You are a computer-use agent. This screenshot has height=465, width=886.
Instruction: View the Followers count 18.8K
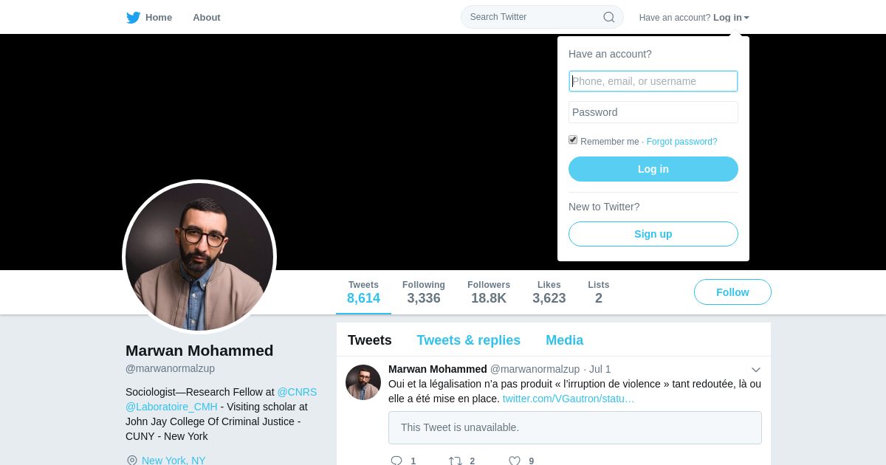489,292
